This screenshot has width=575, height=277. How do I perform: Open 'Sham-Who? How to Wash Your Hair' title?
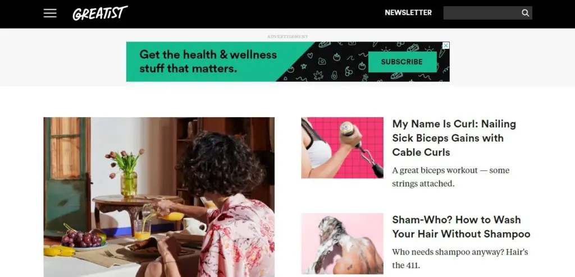461,227
